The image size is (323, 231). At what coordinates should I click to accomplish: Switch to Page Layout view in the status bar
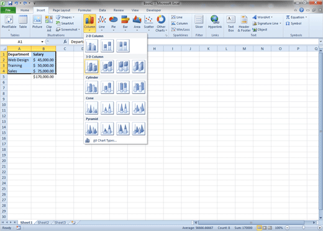tap(265, 228)
